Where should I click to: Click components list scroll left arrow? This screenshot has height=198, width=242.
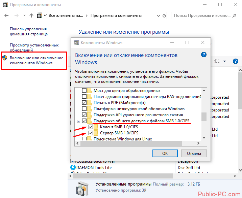pyautogui.click(x=77, y=143)
